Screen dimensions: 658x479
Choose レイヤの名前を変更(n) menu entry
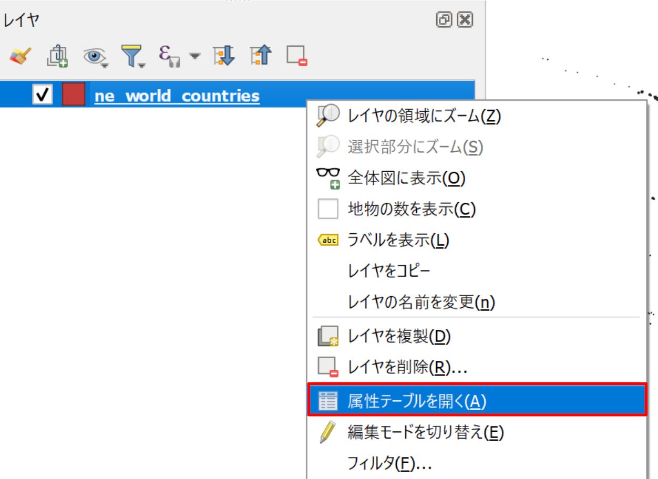click(476, 302)
